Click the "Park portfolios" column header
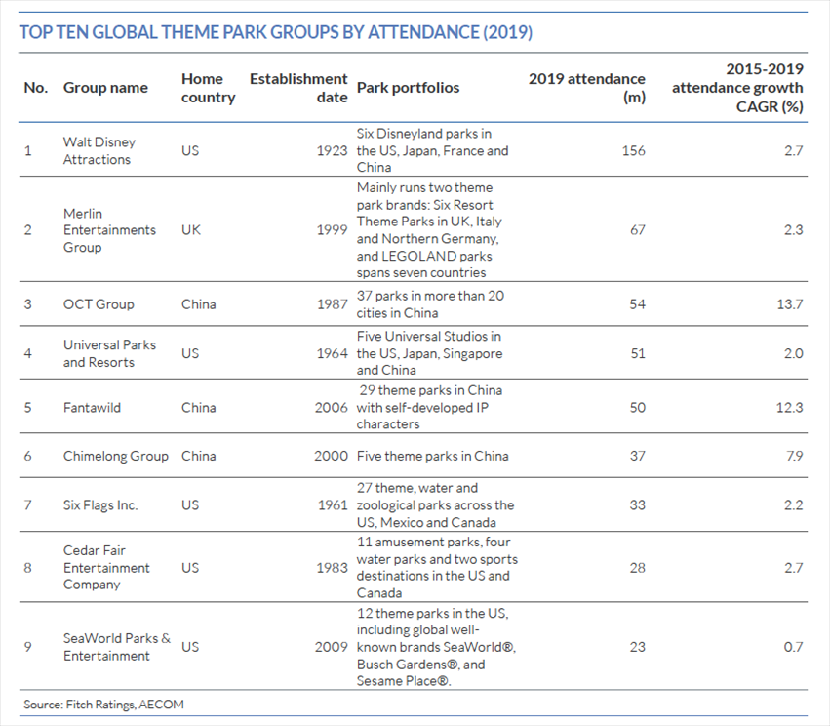Screen dimensions: 830x726 (408, 88)
